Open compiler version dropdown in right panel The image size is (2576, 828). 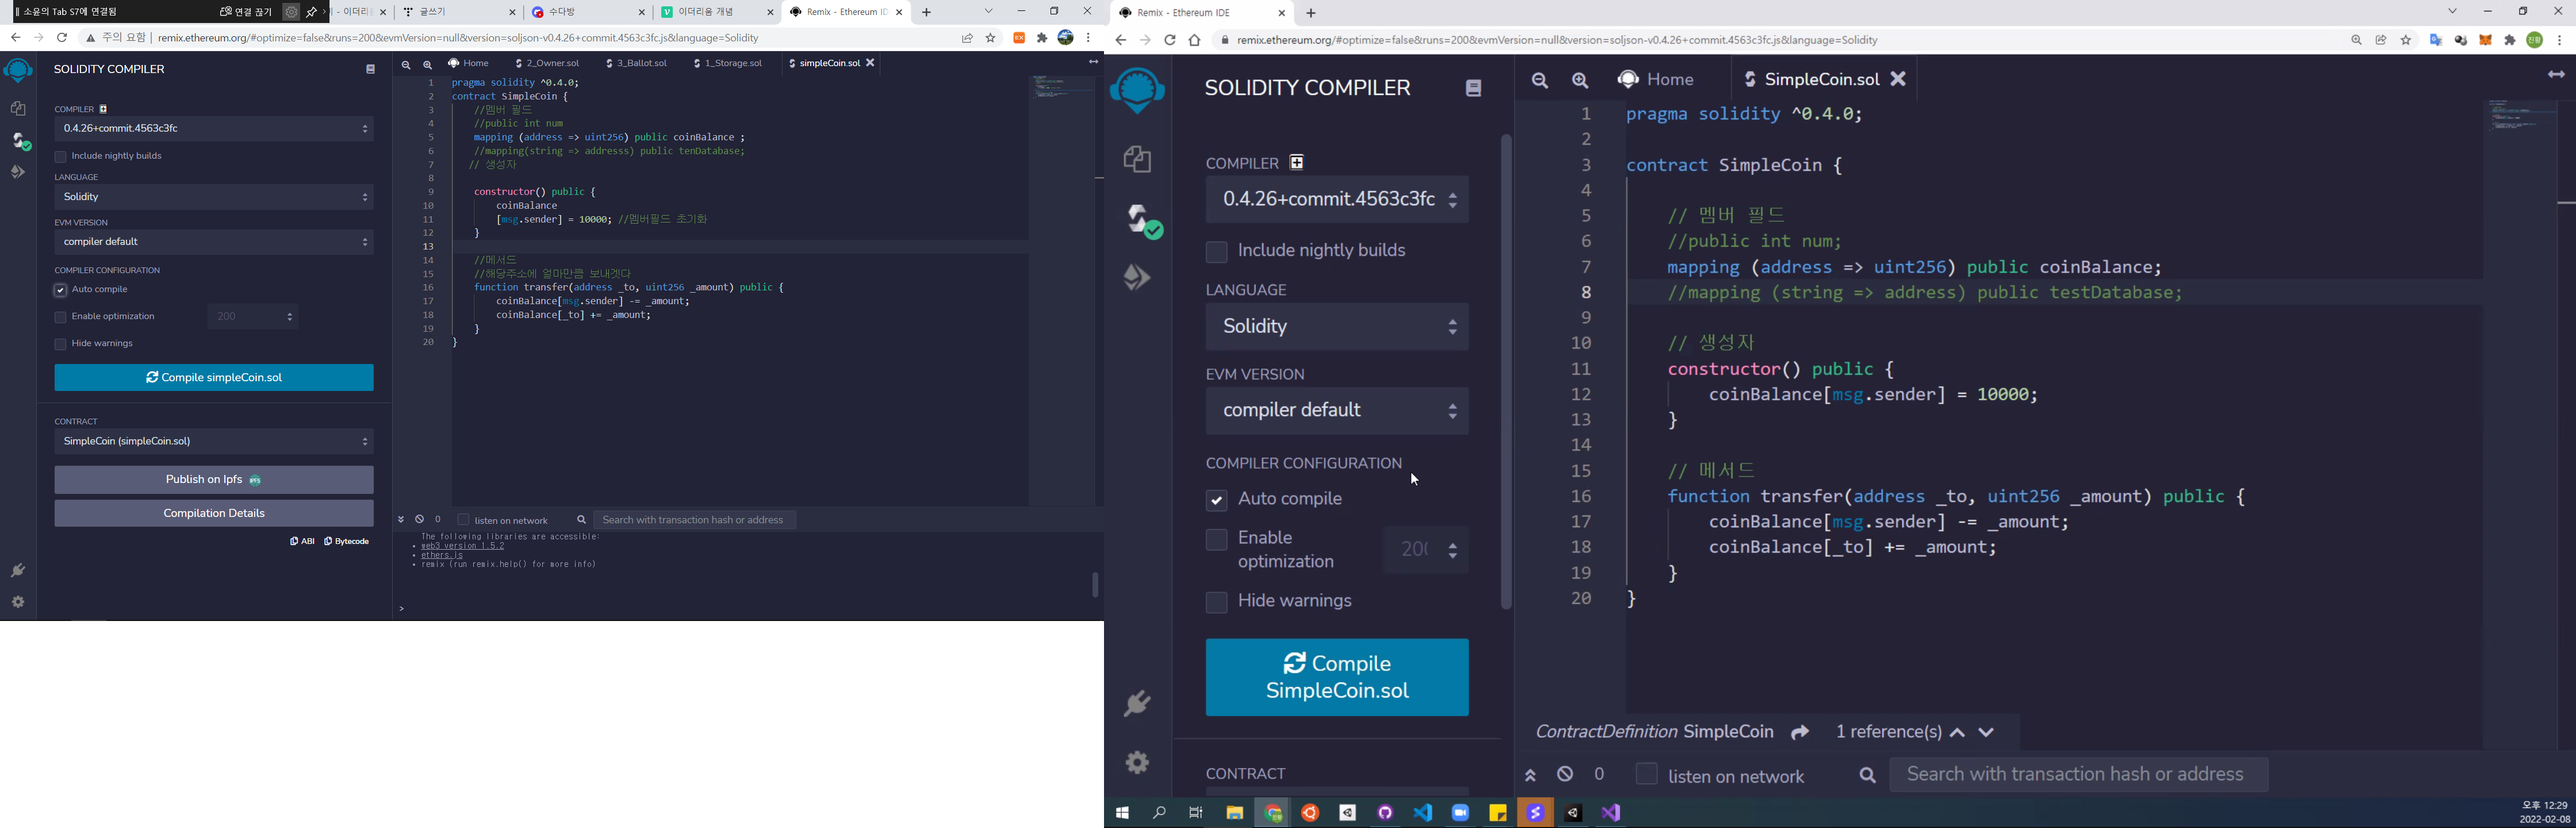click(x=1336, y=200)
